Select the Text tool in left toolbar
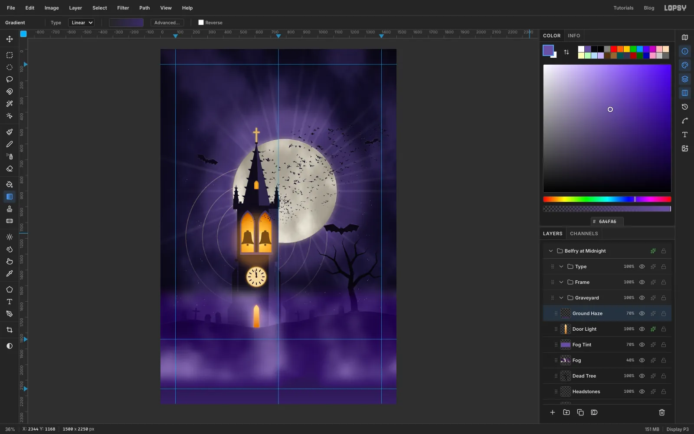This screenshot has height=434, width=694. point(9,302)
